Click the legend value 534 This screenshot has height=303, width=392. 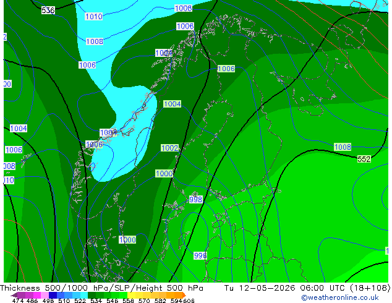(x=96, y=301)
